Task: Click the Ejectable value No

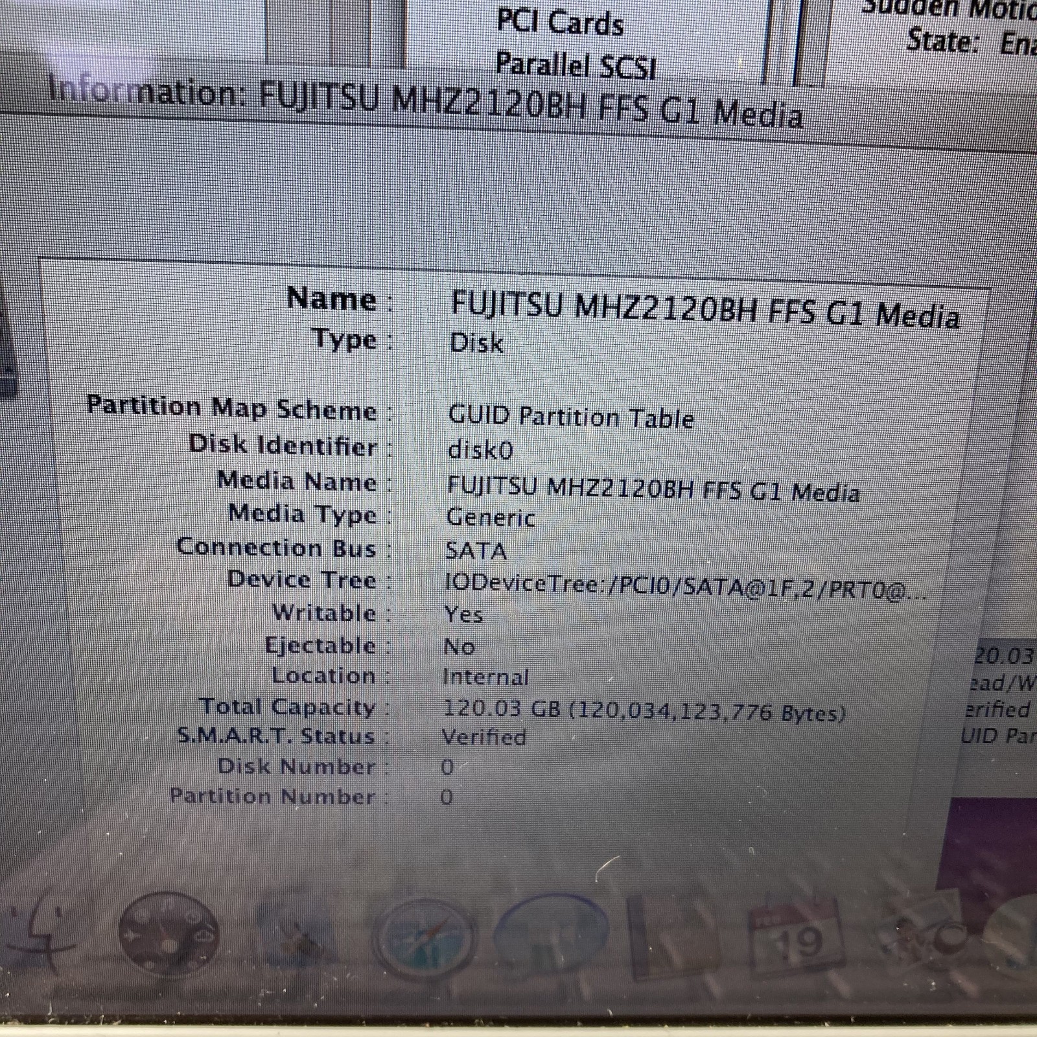Action: click(460, 646)
